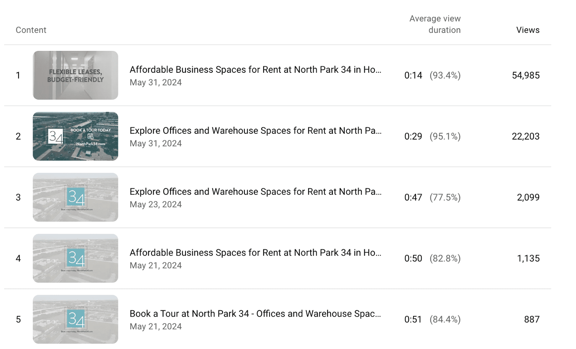This screenshot has width=576, height=349.
Task: Open 'Explore Offices and Warehouse Spaces' top result
Action: pos(255,130)
